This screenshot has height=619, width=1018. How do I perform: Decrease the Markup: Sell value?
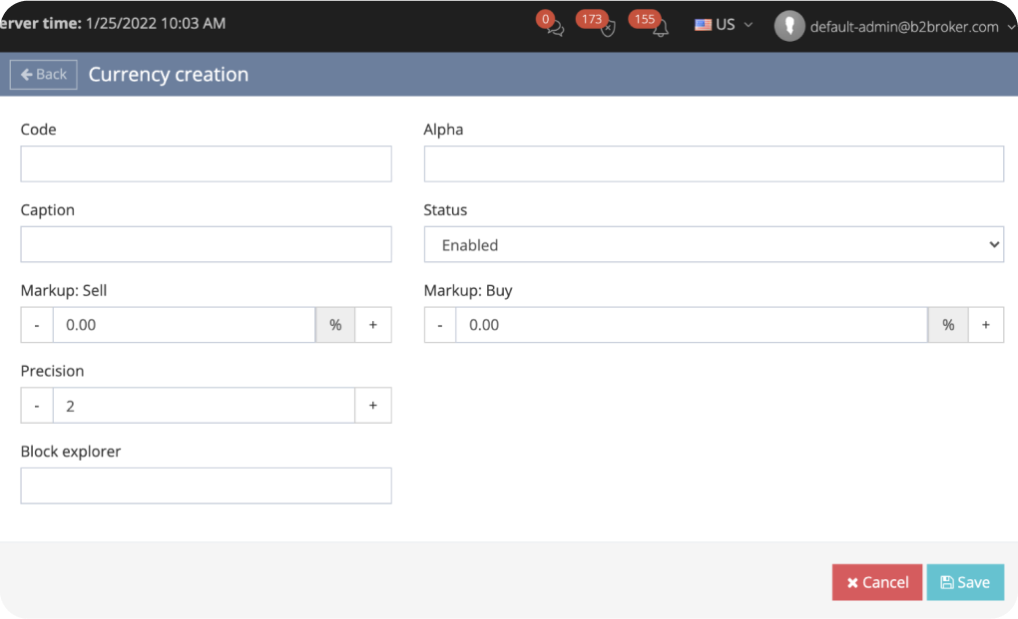pos(37,325)
